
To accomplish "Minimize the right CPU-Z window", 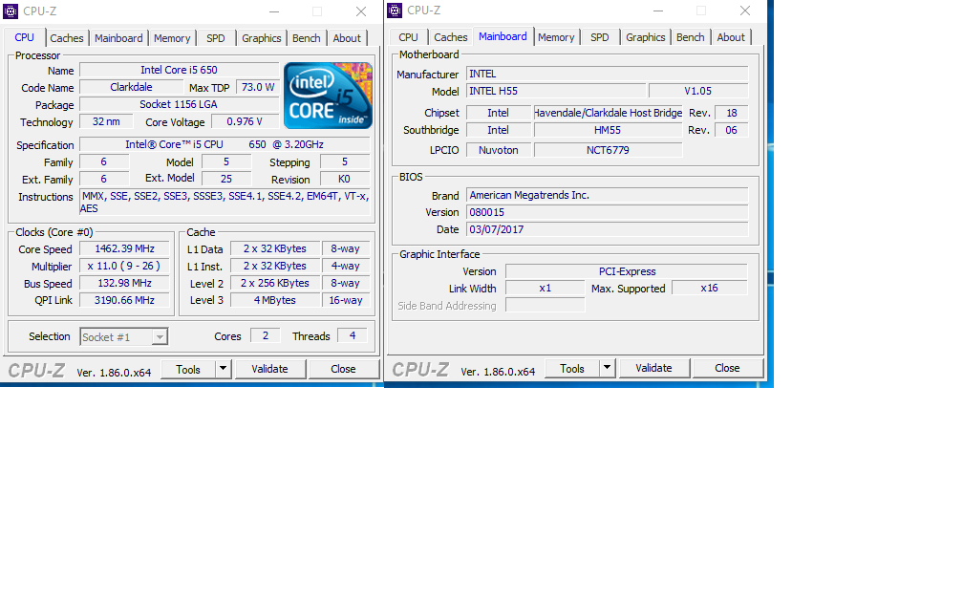I will coord(658,11).
